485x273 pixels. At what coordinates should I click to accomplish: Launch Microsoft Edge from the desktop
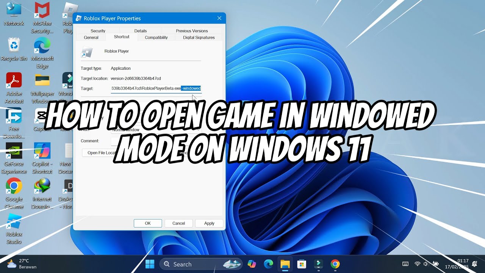42,53
